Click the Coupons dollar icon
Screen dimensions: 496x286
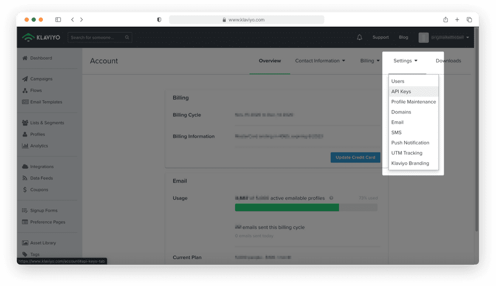25,189
